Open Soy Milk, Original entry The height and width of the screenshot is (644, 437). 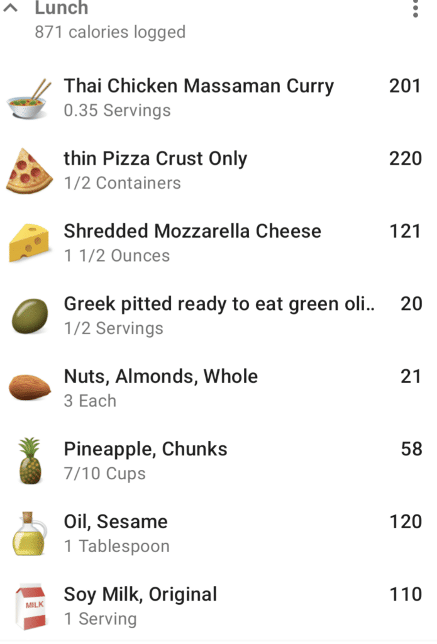point(219,606)
